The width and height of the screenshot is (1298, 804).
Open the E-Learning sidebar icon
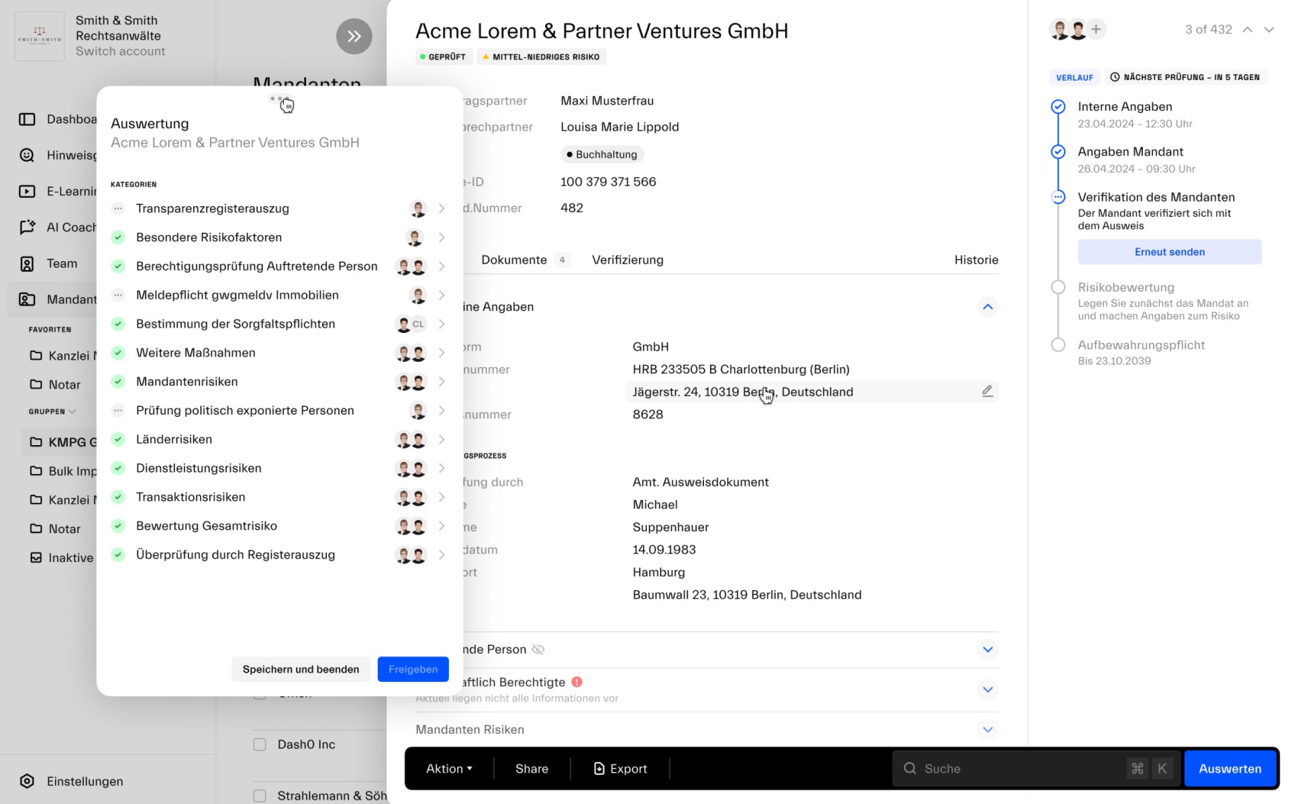point(27,192)
